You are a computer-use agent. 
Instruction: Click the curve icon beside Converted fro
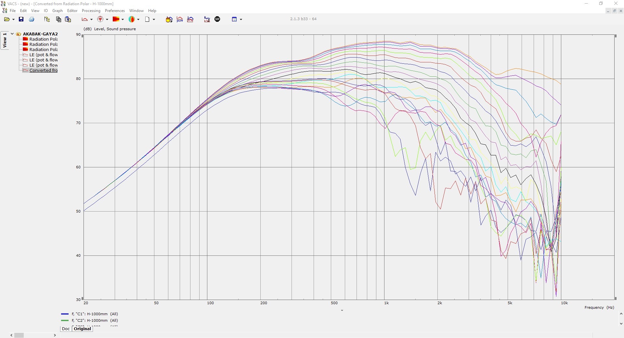[x=25, y=70]
